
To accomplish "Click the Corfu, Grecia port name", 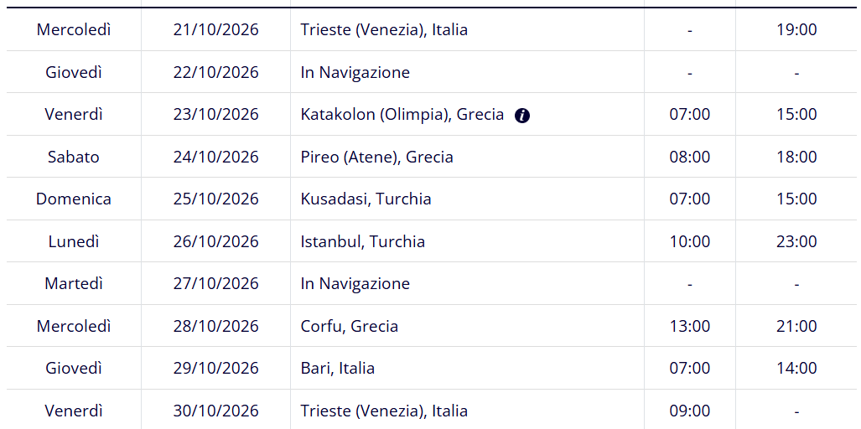I will click(x=350, y=327).
